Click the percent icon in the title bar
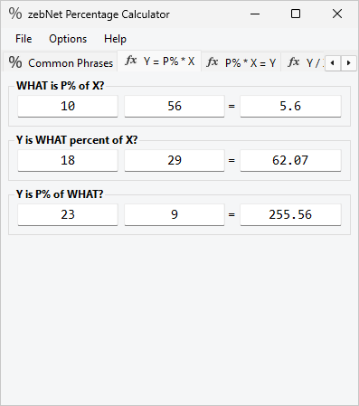This screenshot has width=359, height=406. pos(15,14)
